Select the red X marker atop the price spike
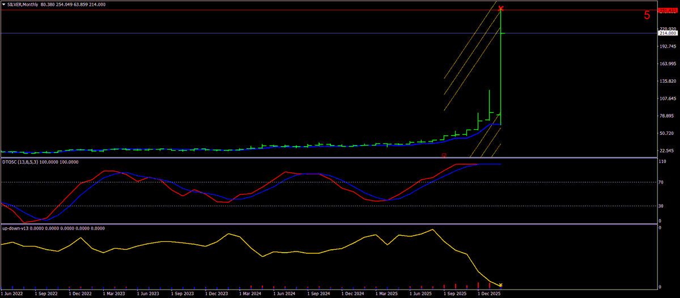 (501, 8)
